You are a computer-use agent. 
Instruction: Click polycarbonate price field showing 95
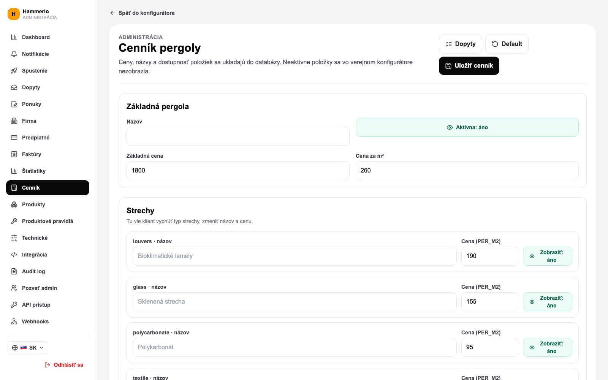[490, 347]
